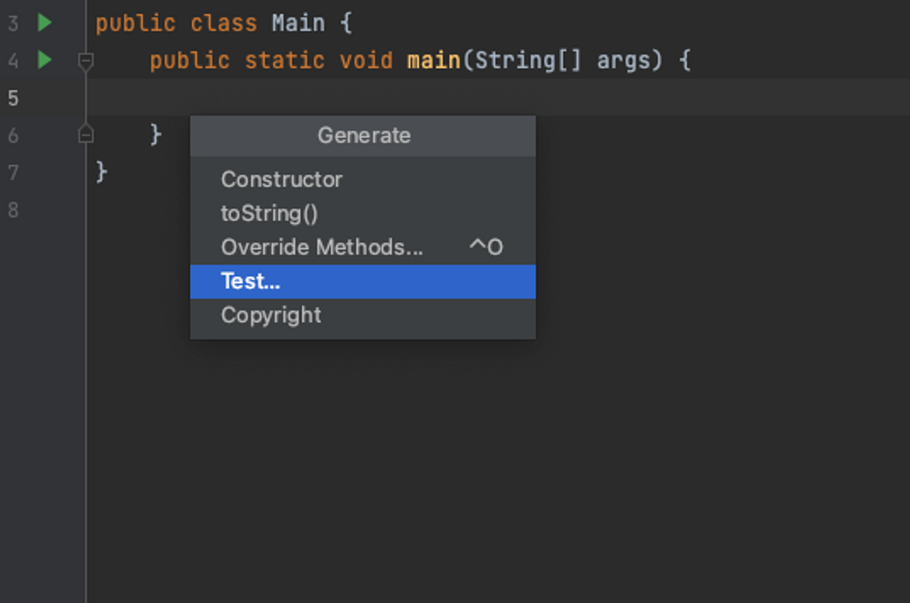The image size is (910, 603).
Task: Choose the highlighted Test... entry
Action: coord(362,282)
